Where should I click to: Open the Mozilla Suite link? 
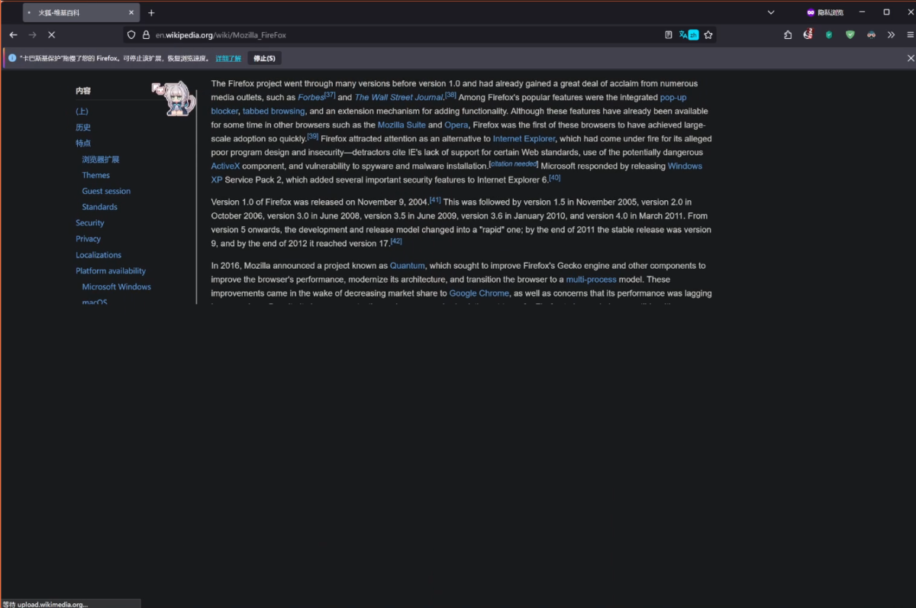click(x=402, y=125)
